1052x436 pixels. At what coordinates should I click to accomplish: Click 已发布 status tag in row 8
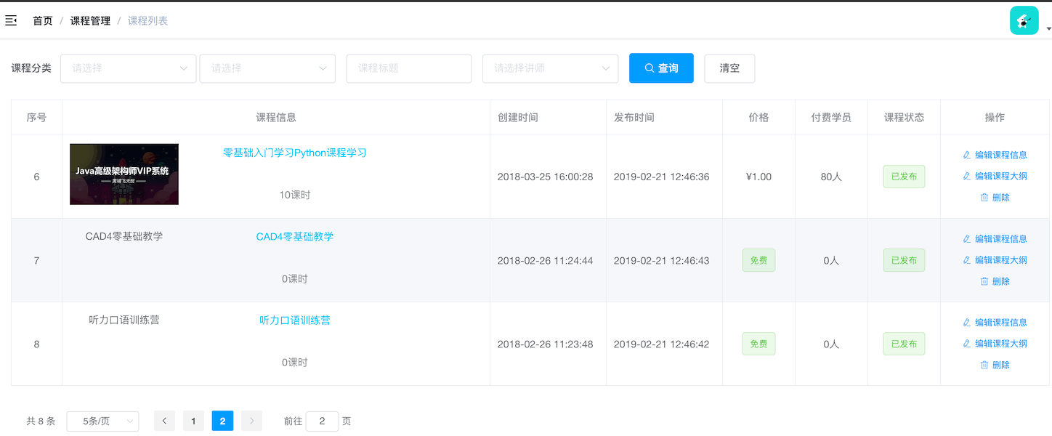tap(904, 344)
